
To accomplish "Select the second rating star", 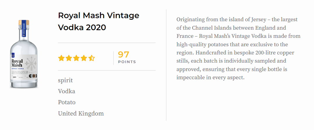I will tap(69, 58).
